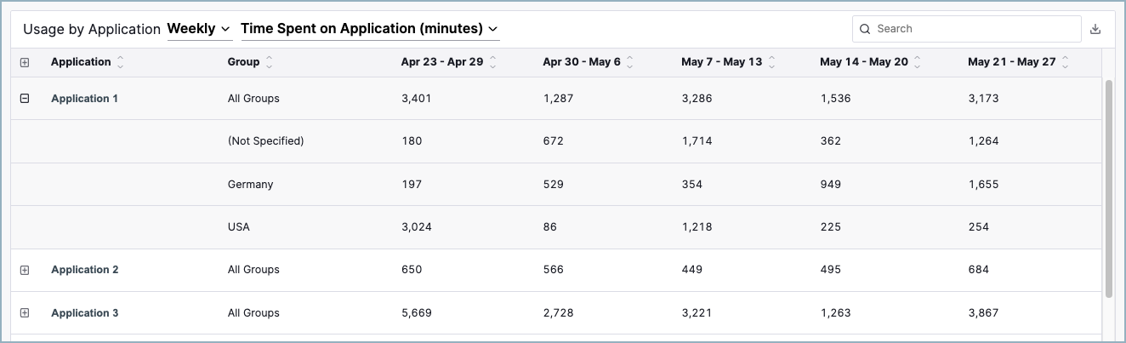Screen dimensions: 1126x343
Task: Sort by the May 21 - May 27 column arrows
Action: 1065,62
